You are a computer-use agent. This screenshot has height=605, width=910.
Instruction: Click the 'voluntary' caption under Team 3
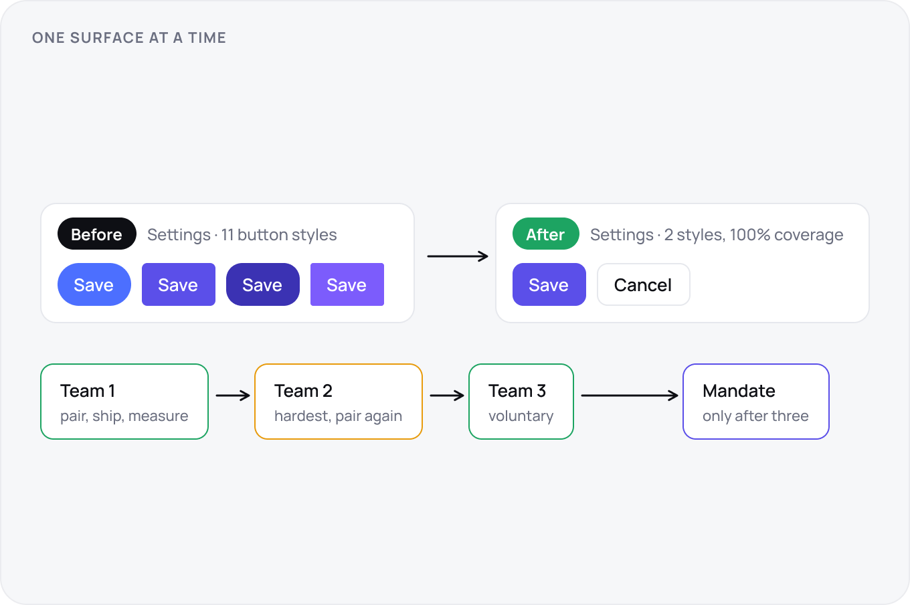point(521,416)
